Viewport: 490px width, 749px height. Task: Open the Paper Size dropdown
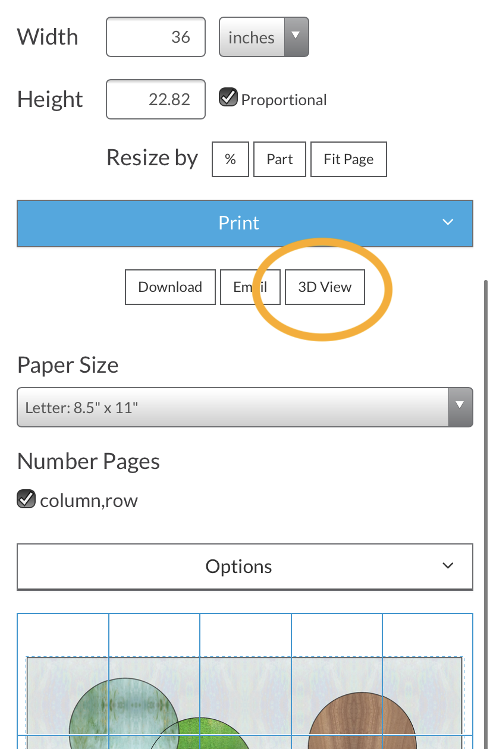(x=245, y=407)
